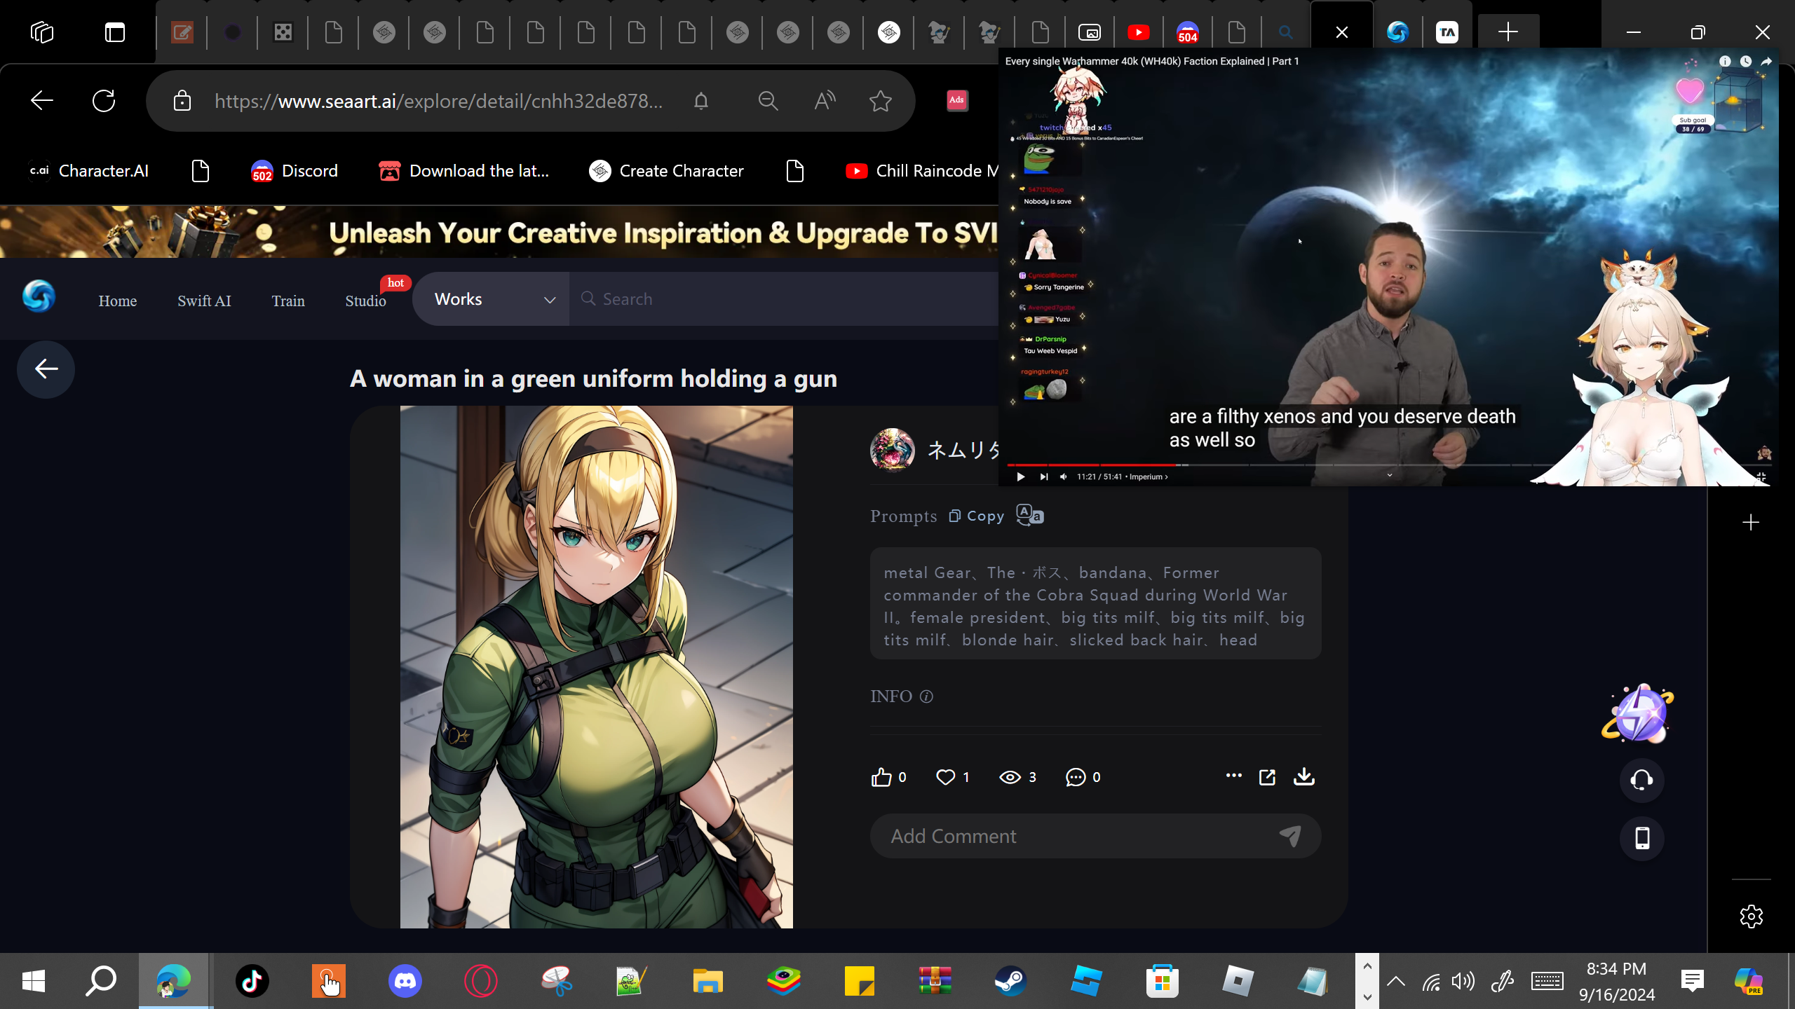Add this page to favorites
The width and height of the screenshot is (1795, 1009).
pos(881,102)
